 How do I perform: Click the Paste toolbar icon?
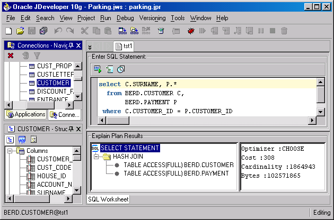pyautogui.click(x=108, y=31)
